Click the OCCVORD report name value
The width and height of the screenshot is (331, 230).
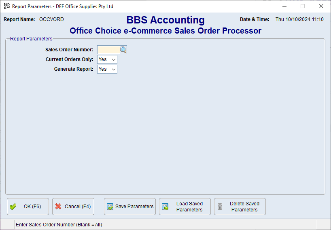tap(51, 19)
